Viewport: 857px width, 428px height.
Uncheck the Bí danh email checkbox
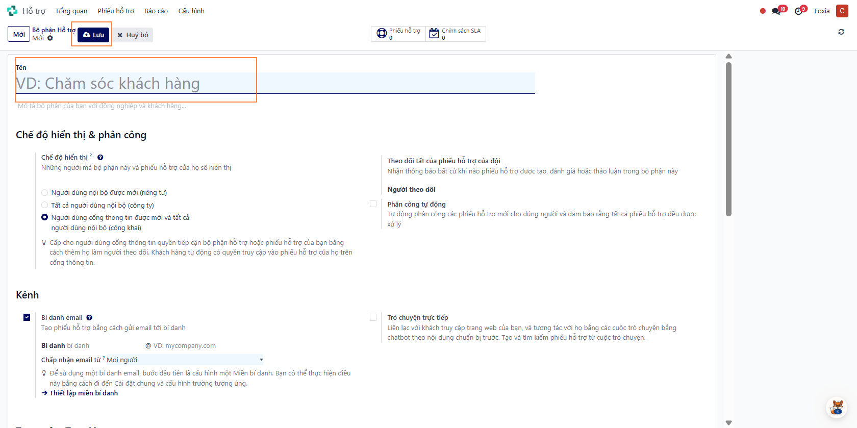[x=27, y=317]
